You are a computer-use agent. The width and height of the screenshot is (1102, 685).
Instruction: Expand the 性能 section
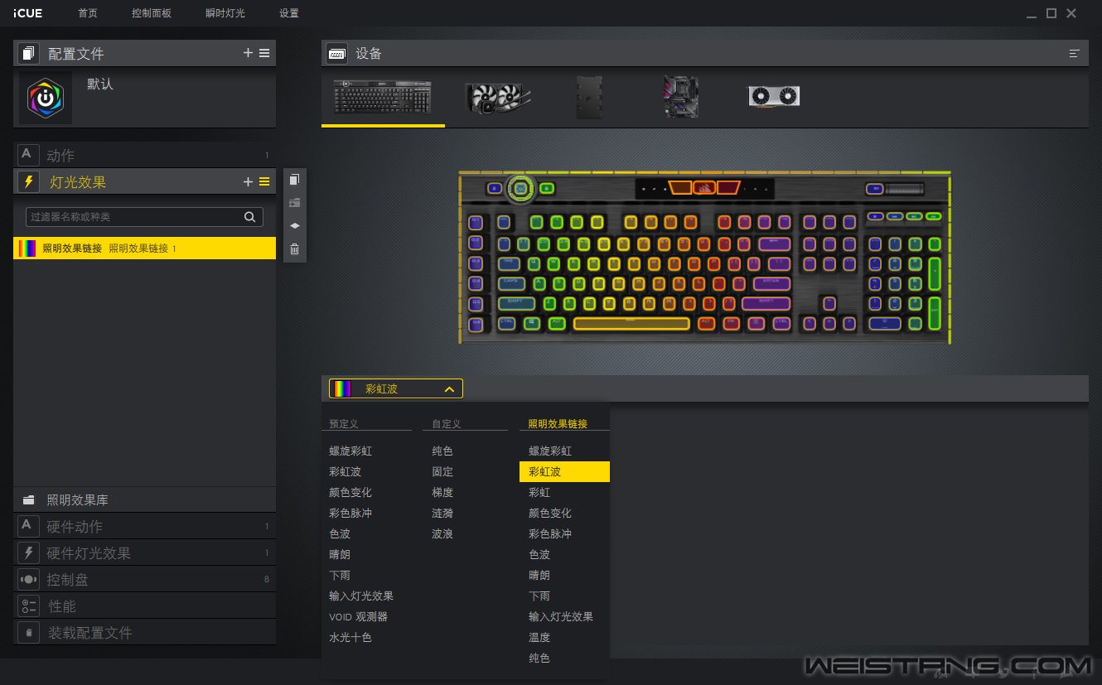[144, 606]
